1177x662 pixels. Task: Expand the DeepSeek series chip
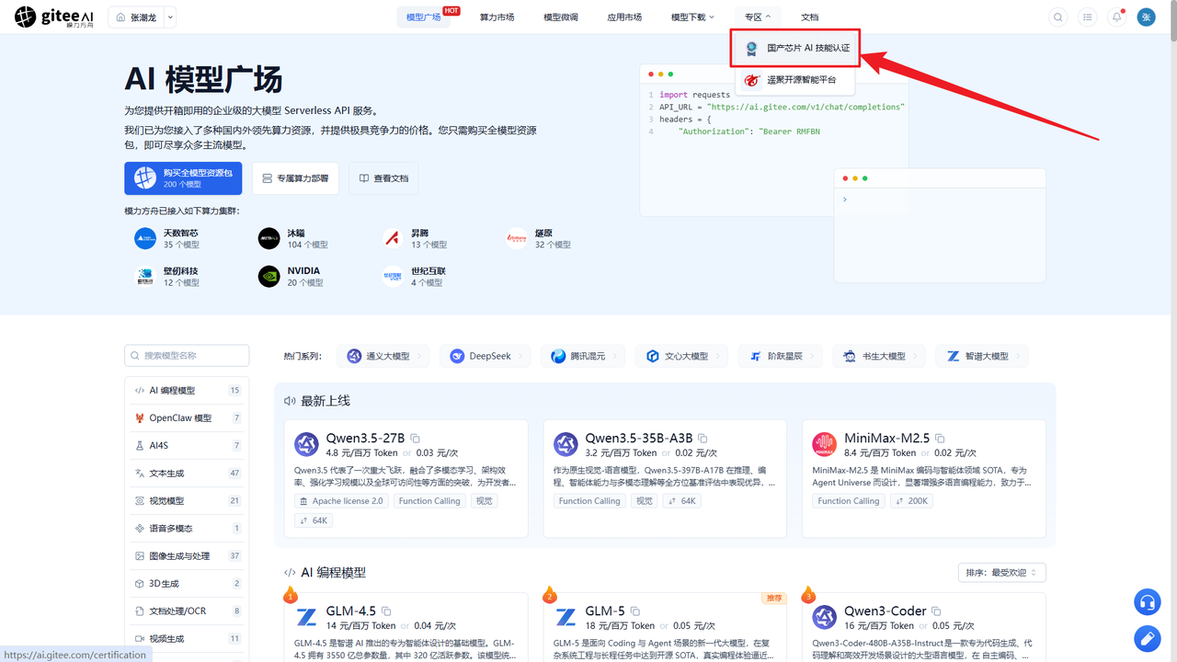coord(486,356)
